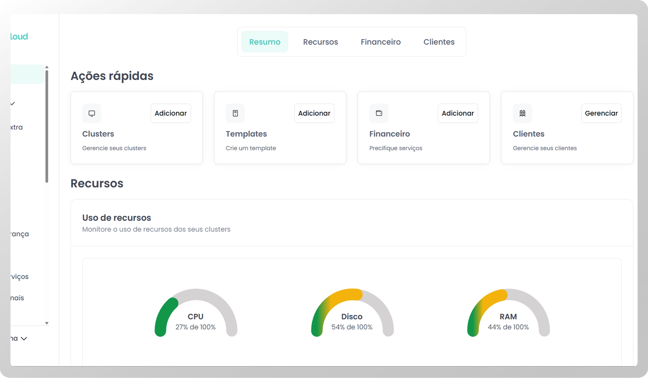
Task: Click the Templates document icon
Action: [x=235, y=113]
